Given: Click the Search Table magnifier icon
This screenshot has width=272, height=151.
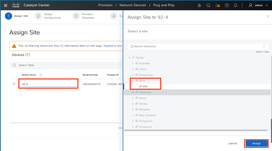Looking at the screenshot, I should coord(14,65).
